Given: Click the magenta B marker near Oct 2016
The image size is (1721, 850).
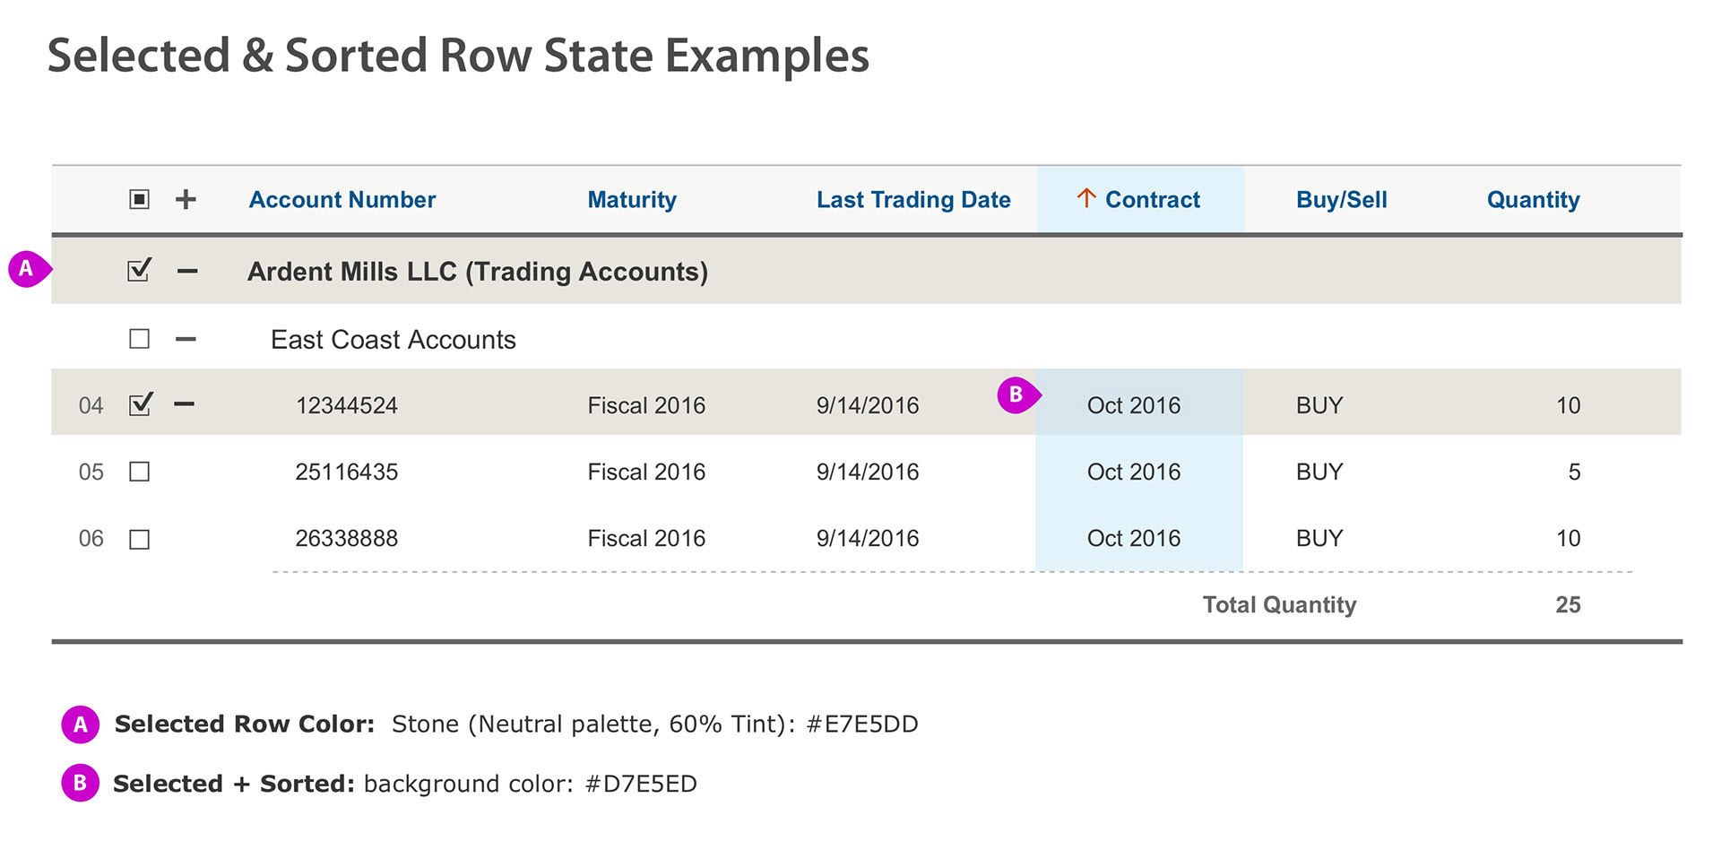Looking at the screenshot, I should coord(1018,395).
